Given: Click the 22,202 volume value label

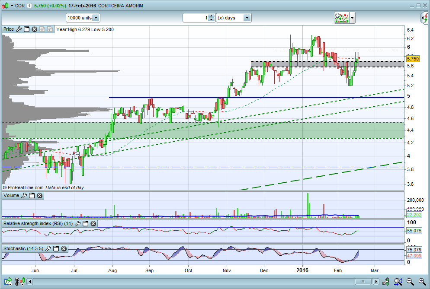Looking at the screenshot, I should coord(414,215).
